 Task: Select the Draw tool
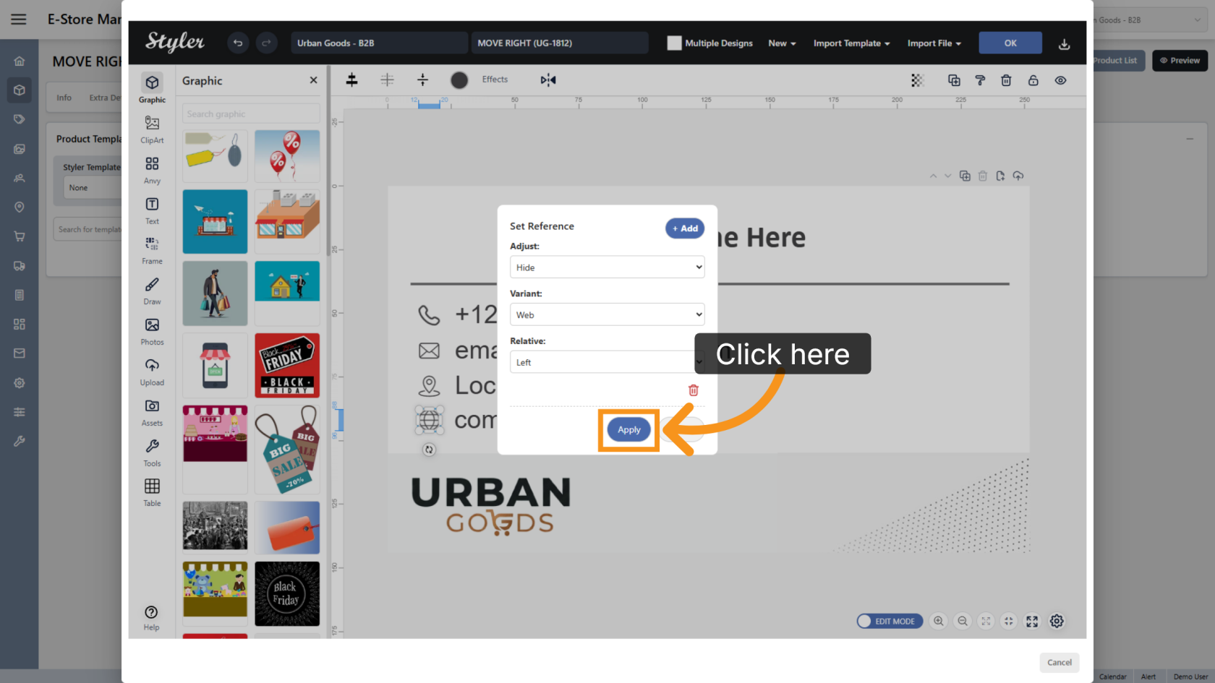coord(152,291)
